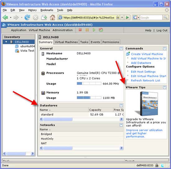
Task: Open the Firefox History menu
Action: coord(32,10)
